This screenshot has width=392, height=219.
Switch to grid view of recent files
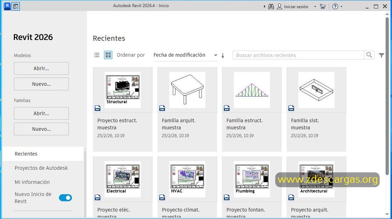coord(108,55)
